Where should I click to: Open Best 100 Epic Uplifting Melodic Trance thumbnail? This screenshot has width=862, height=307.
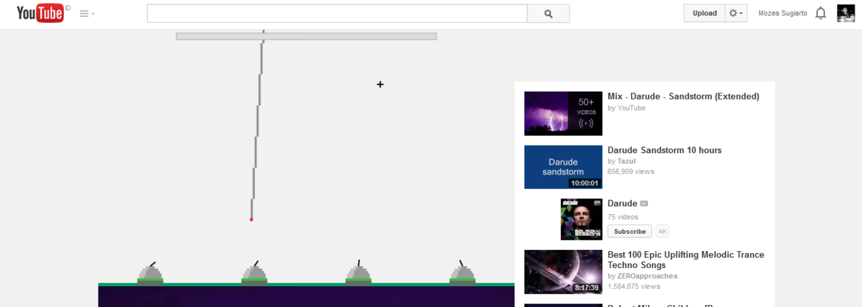tap(563, 272)
